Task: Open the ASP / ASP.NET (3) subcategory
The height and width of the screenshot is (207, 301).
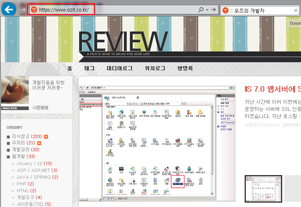Action: pyautogui.click(x=37, y=170)
